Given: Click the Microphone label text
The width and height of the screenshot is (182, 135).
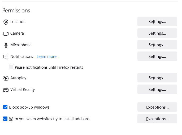Looking at the screenshot, I should click(21, 45).
